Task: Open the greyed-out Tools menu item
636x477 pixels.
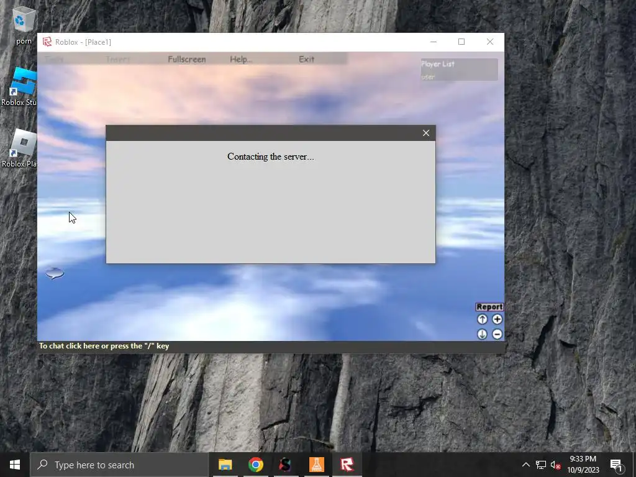Action: pos(54,59)
